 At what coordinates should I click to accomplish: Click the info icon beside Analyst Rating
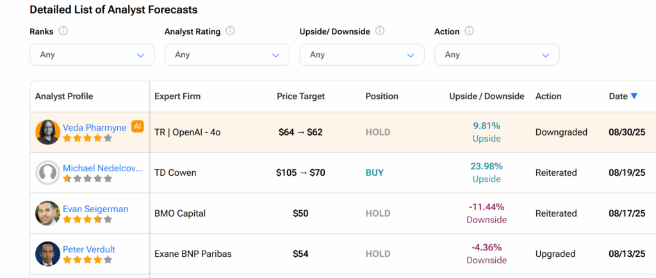coord(230,31)
